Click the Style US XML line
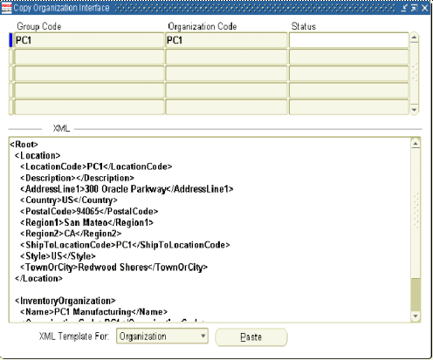Screen dimensions: 433x360 58,256
